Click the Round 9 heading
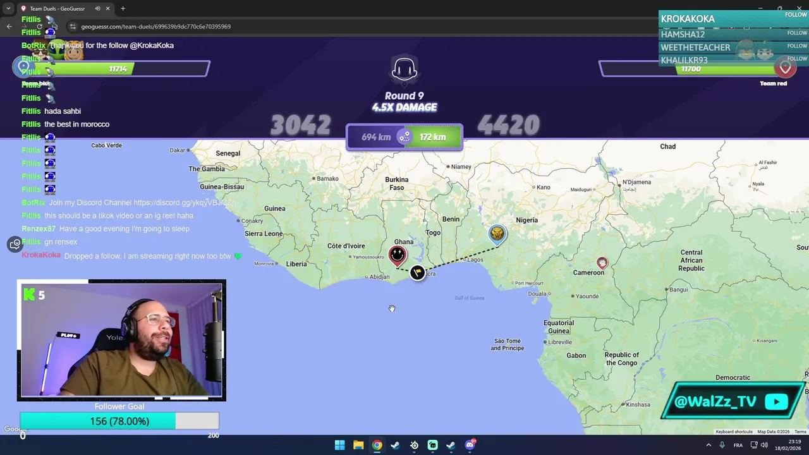 point(404,96)
